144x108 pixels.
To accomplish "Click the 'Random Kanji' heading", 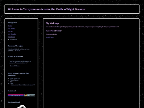I will coord(14,102).
